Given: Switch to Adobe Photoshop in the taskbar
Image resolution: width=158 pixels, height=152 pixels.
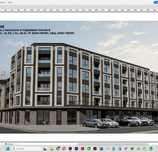Looking at the screenshot, I should point(76,149).
